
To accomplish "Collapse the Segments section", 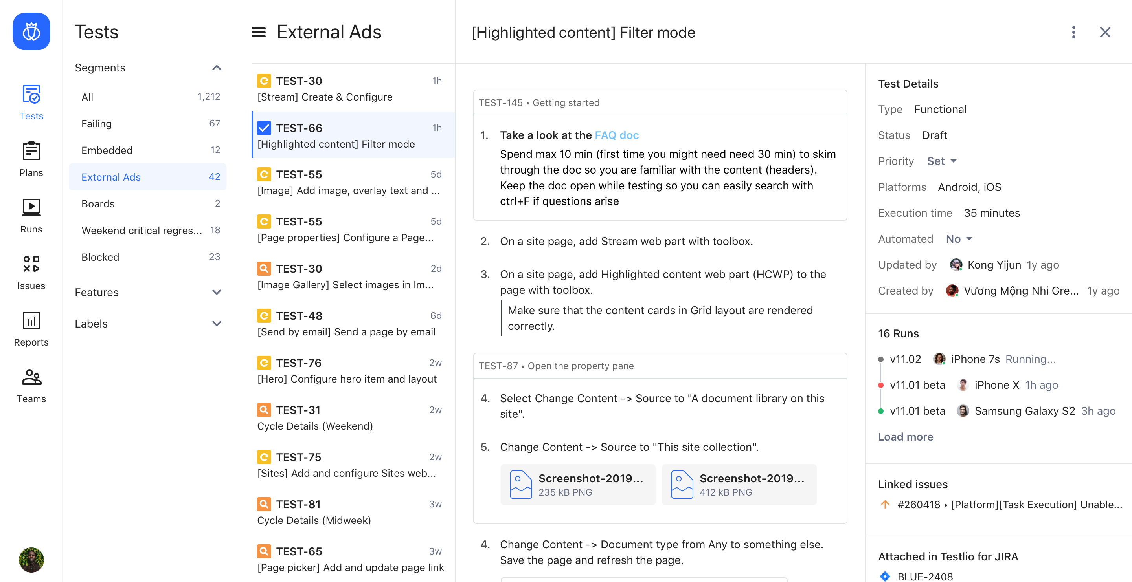I will point(217,68).
